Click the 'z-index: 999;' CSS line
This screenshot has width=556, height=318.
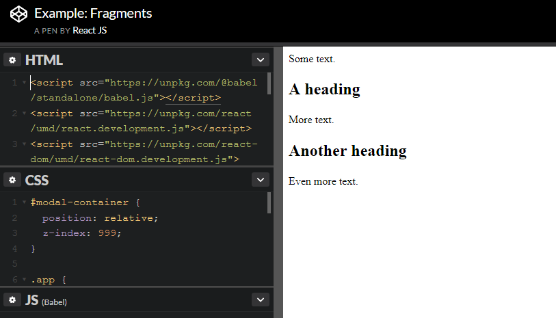[x=82, y=233]
